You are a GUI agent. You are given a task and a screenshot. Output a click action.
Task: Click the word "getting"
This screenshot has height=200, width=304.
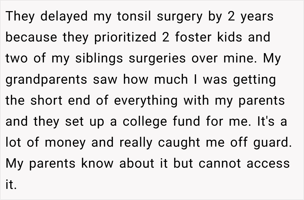pos(254,80)
